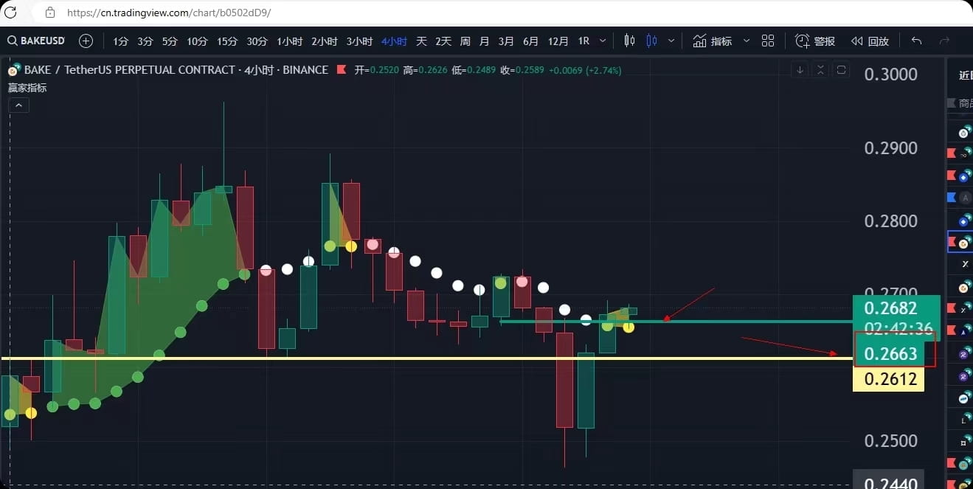973x489 pixels.
Task: Open site information lock icon in address bar
Action: click(50, 13)
